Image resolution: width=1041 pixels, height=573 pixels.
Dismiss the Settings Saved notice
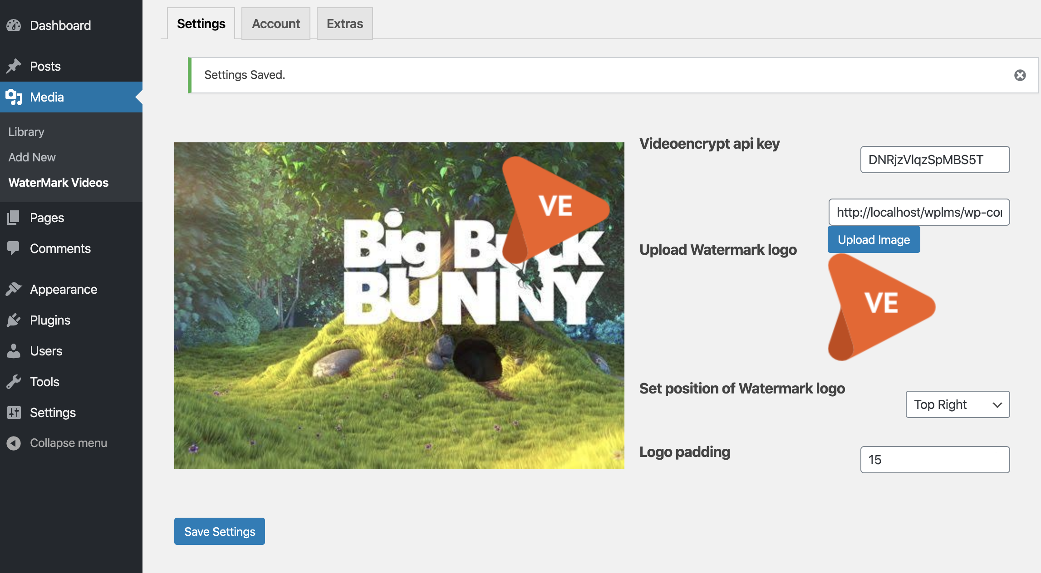click(1020, 75)
